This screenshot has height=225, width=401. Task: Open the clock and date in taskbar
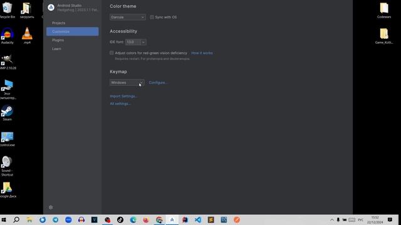pos(375,219)
